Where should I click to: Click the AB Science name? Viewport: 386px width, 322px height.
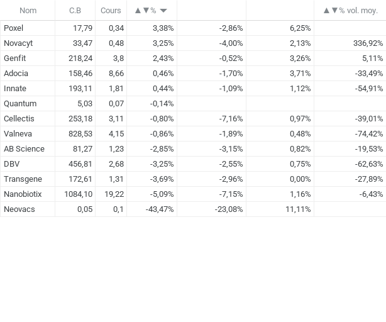click(x=24, y=149)
